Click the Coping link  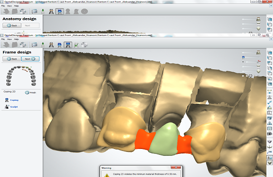tap(14, 100)
